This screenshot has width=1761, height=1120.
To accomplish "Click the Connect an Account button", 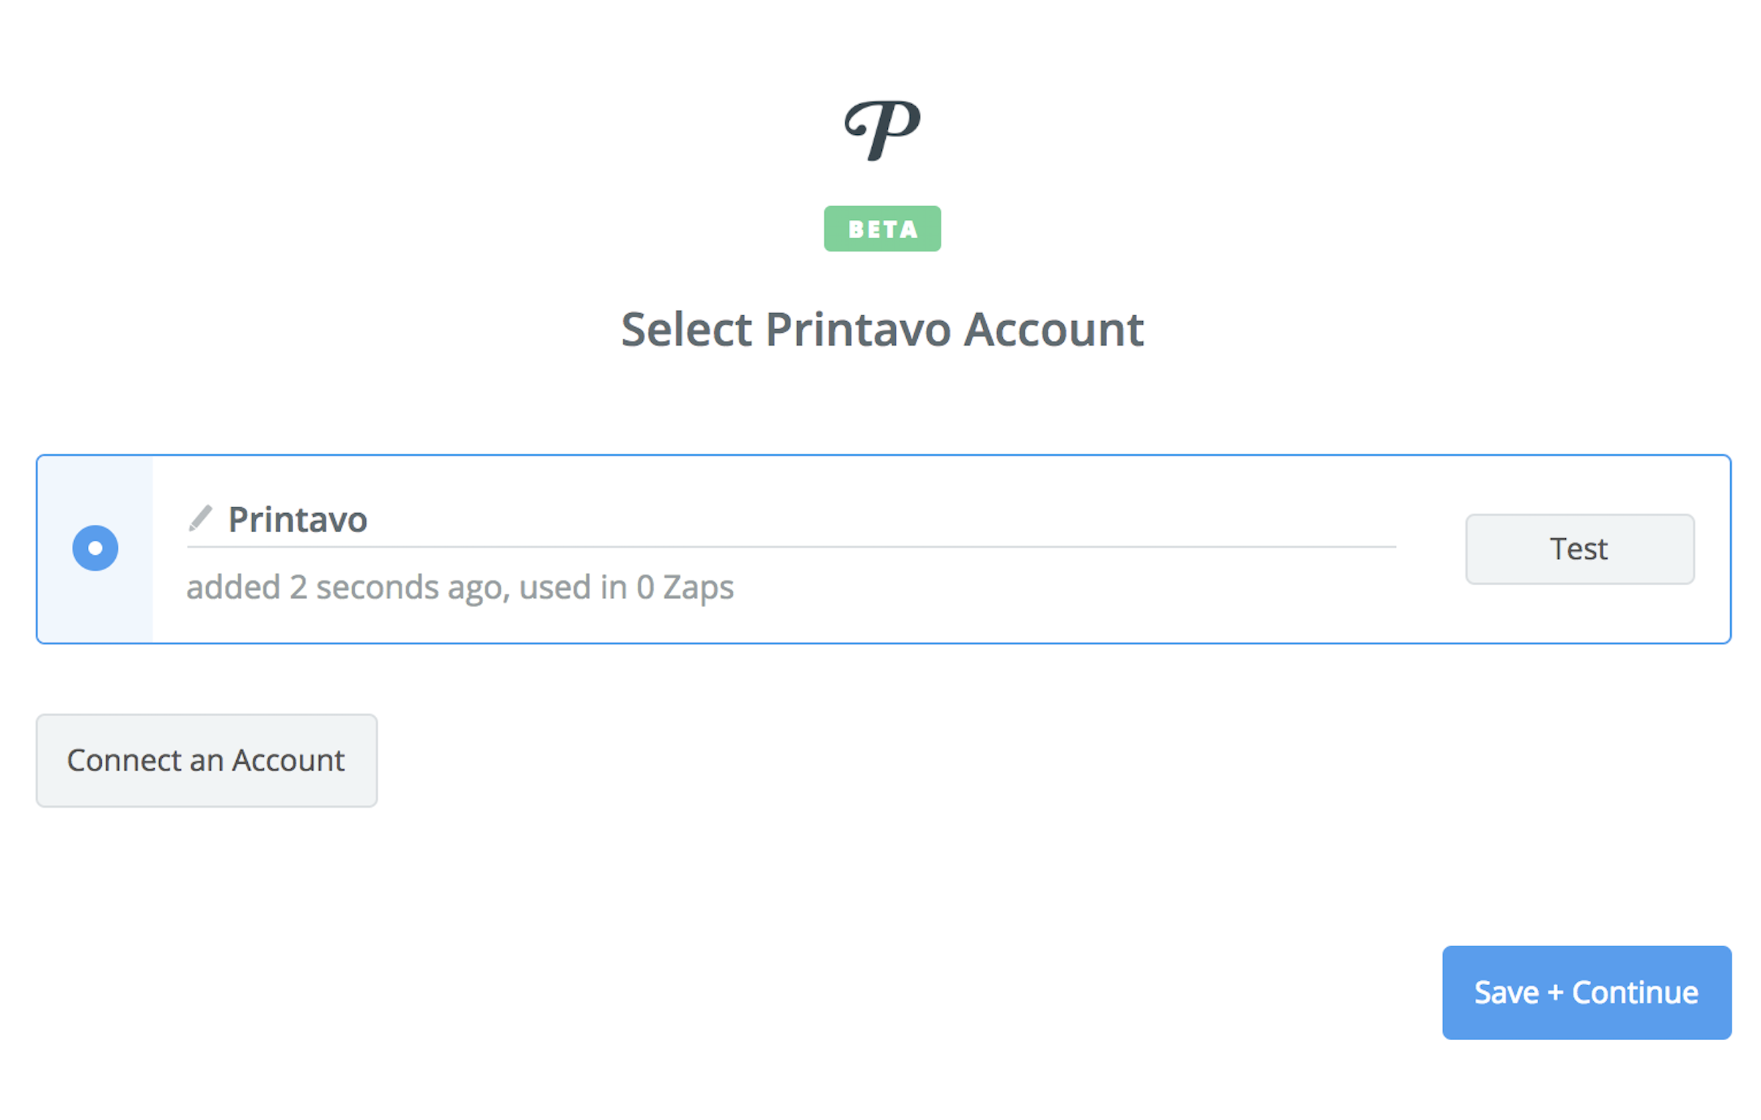I will [x=207, y=761].
